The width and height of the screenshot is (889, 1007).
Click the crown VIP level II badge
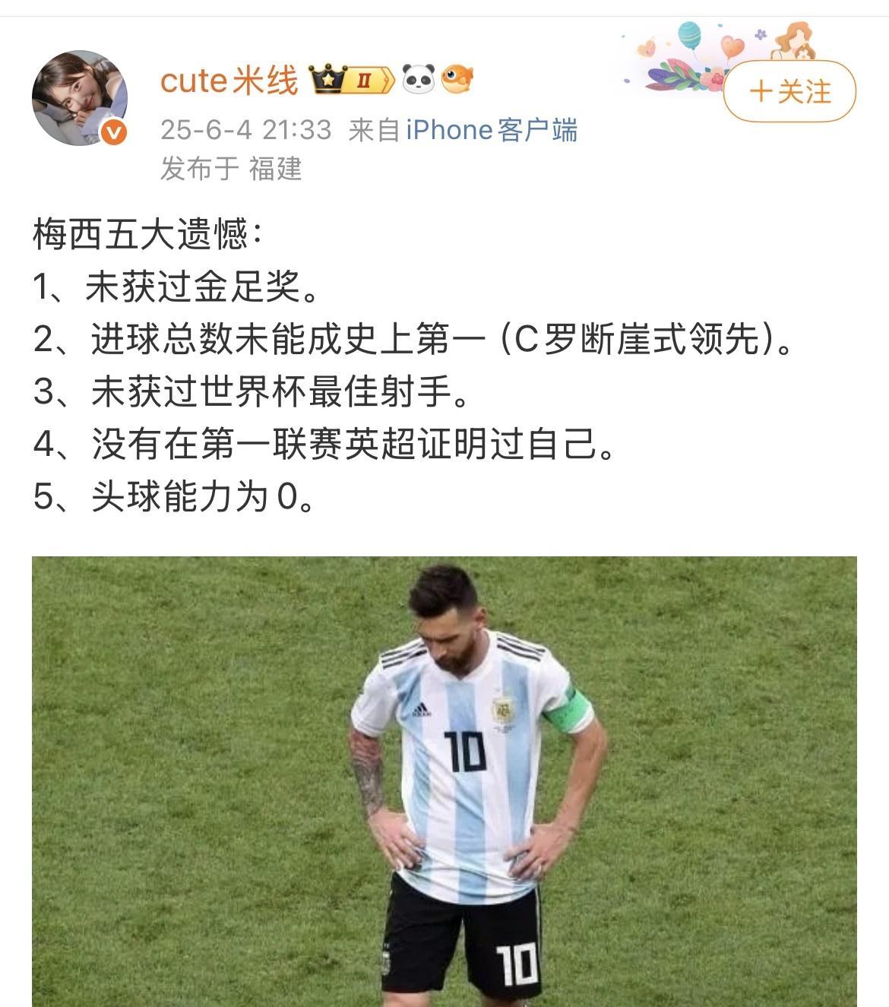click(352, 79)
